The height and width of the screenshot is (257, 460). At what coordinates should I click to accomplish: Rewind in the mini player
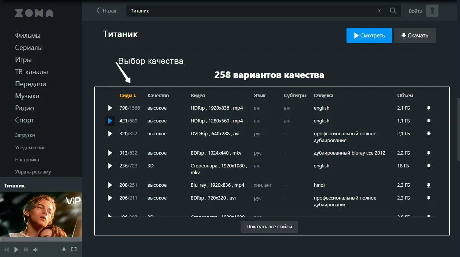(x=6, y=249)
